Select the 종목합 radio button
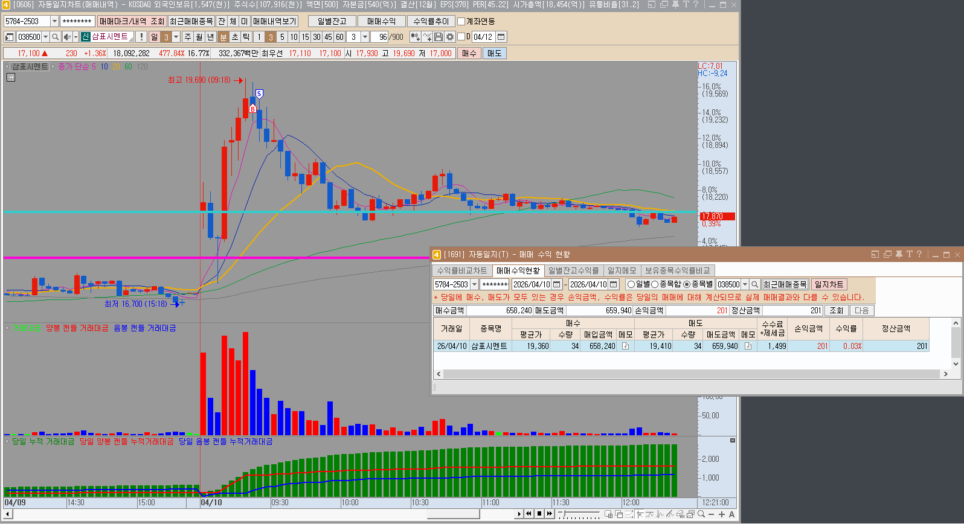 click(655, 284)
